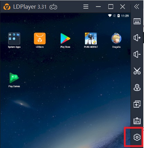Launch LDStore app
Image resolution: width=144 pixels, height=148 pixels.
(x=40, y=40)
